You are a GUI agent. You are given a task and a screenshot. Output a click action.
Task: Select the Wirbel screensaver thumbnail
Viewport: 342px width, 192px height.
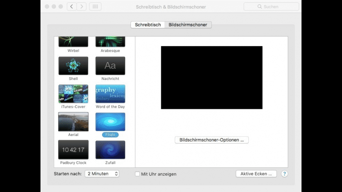pos(73,42)
